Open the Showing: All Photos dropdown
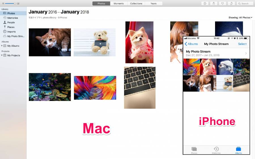 (x=240, y=18)
